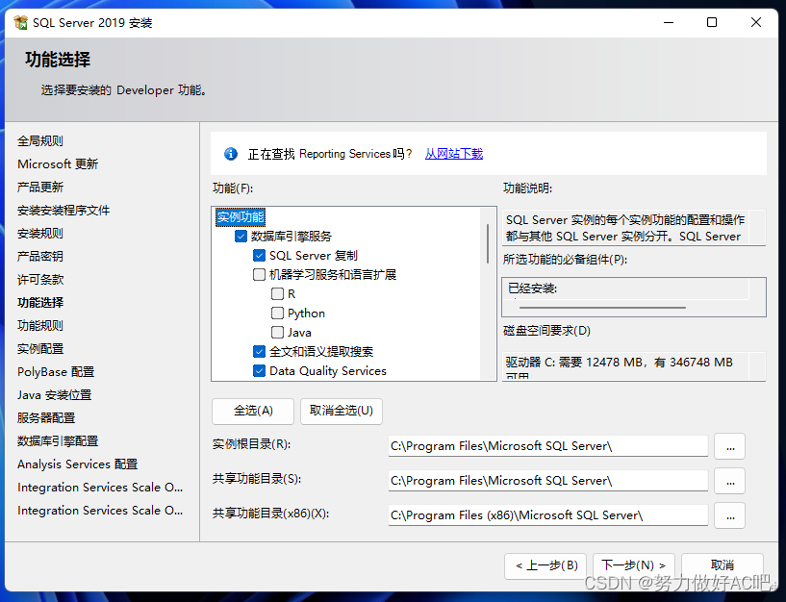Select the 实例配置 step
The width and height of the screenshot is (786, 602).
point(40,349)
